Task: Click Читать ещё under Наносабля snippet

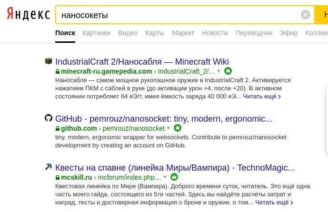Action: [x=262, y=96]
